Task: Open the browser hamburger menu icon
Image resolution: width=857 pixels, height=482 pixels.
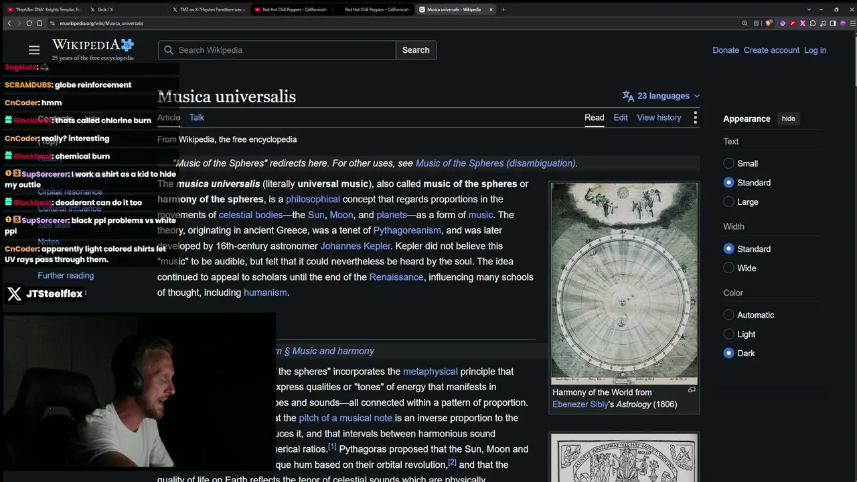Action: 852,23
